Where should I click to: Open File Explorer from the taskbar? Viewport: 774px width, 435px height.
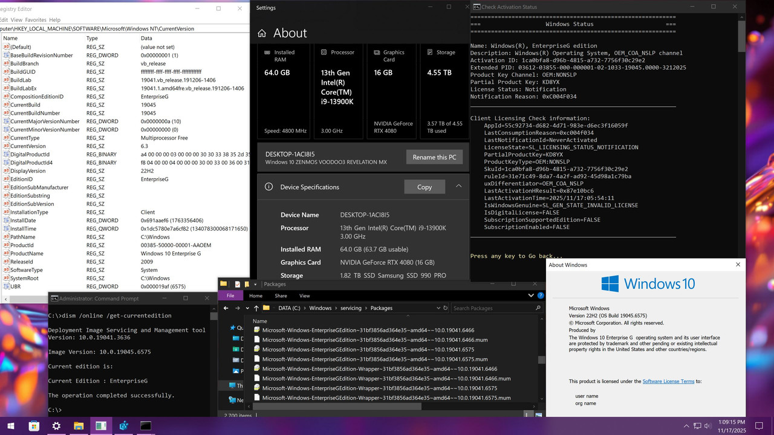click(79, 426)
